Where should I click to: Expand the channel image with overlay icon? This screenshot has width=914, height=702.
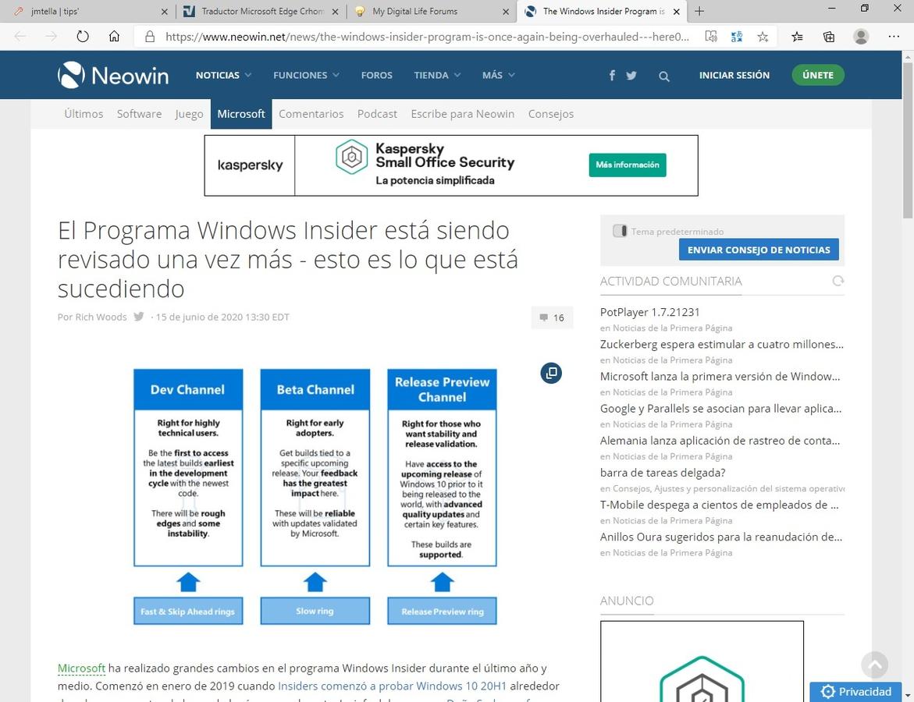click(551, 373)
